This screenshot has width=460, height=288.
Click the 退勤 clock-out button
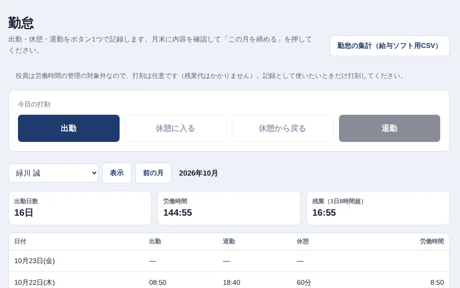pyautogui.click(x=390, y=129)
